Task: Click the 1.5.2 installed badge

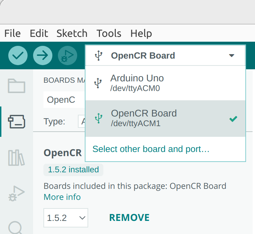Action: coord(73,170)
